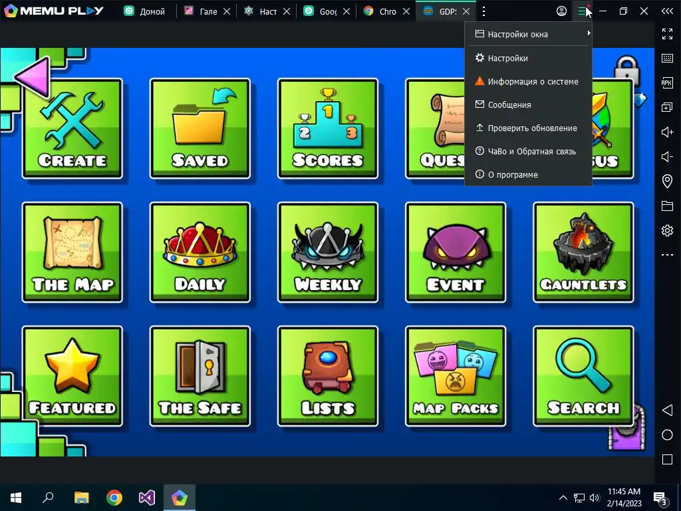Viewport: 681px width, 511px height.
Task: Switch to the Chro tab
Action: tap(380, 11)
